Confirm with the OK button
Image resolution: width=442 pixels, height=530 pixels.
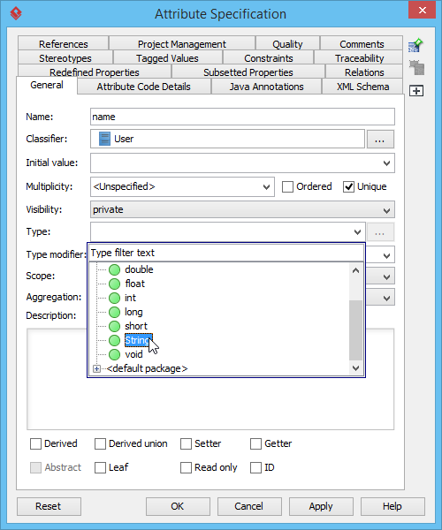178,506
